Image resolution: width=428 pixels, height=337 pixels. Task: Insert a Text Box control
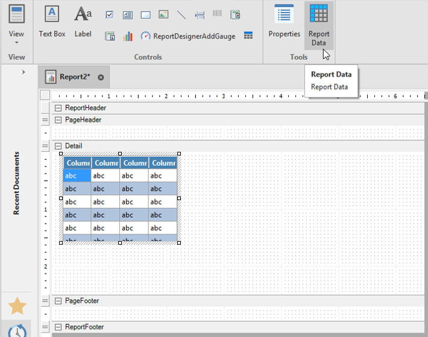[x=52, y=21]
